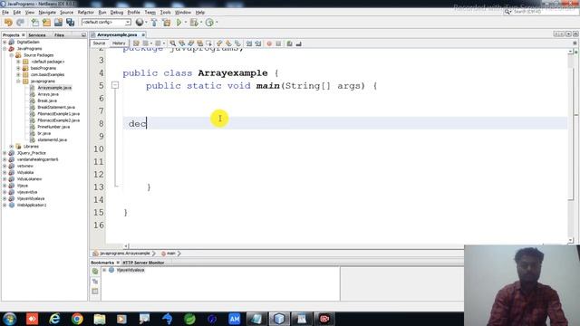Open the Window menu

[x=183, y=12]
